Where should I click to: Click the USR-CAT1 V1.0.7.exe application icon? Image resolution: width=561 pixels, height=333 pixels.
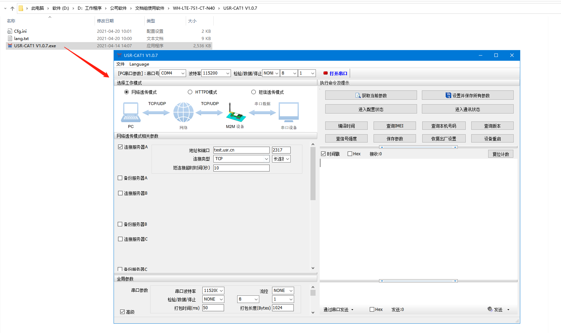[x=10, y=46]
